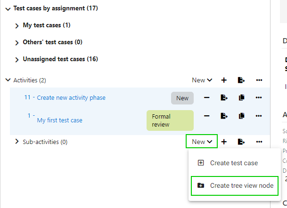Image resolution: width=287 pixels, height=208 pixels.
Task: Expand the Sub-activities node
Action: [x=17, y=142]
